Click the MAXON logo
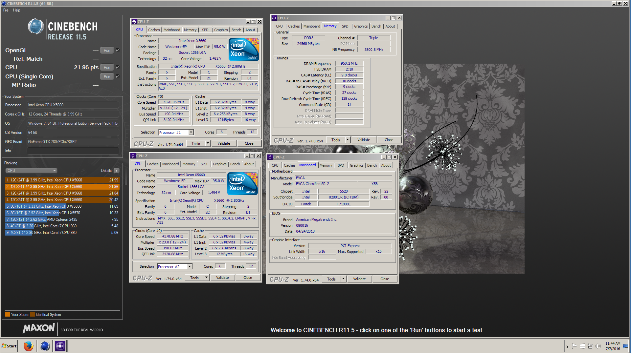The width and height of the screenshot is (631, 353). (39, 328)
